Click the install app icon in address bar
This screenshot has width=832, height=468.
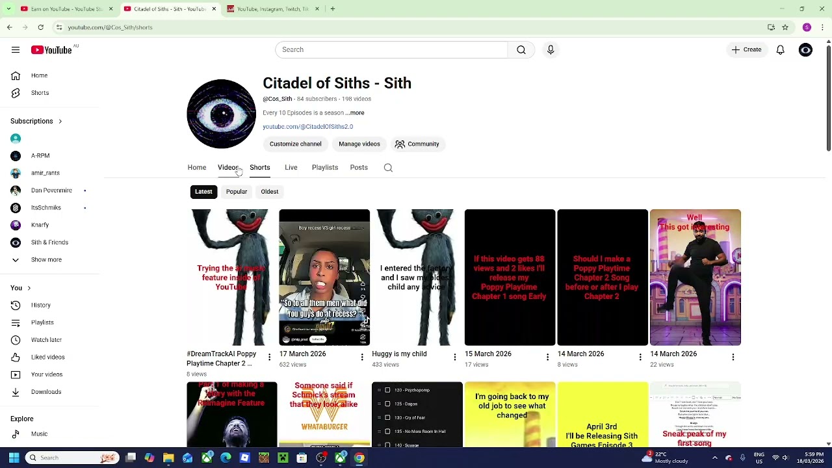[x=771, y=27]
